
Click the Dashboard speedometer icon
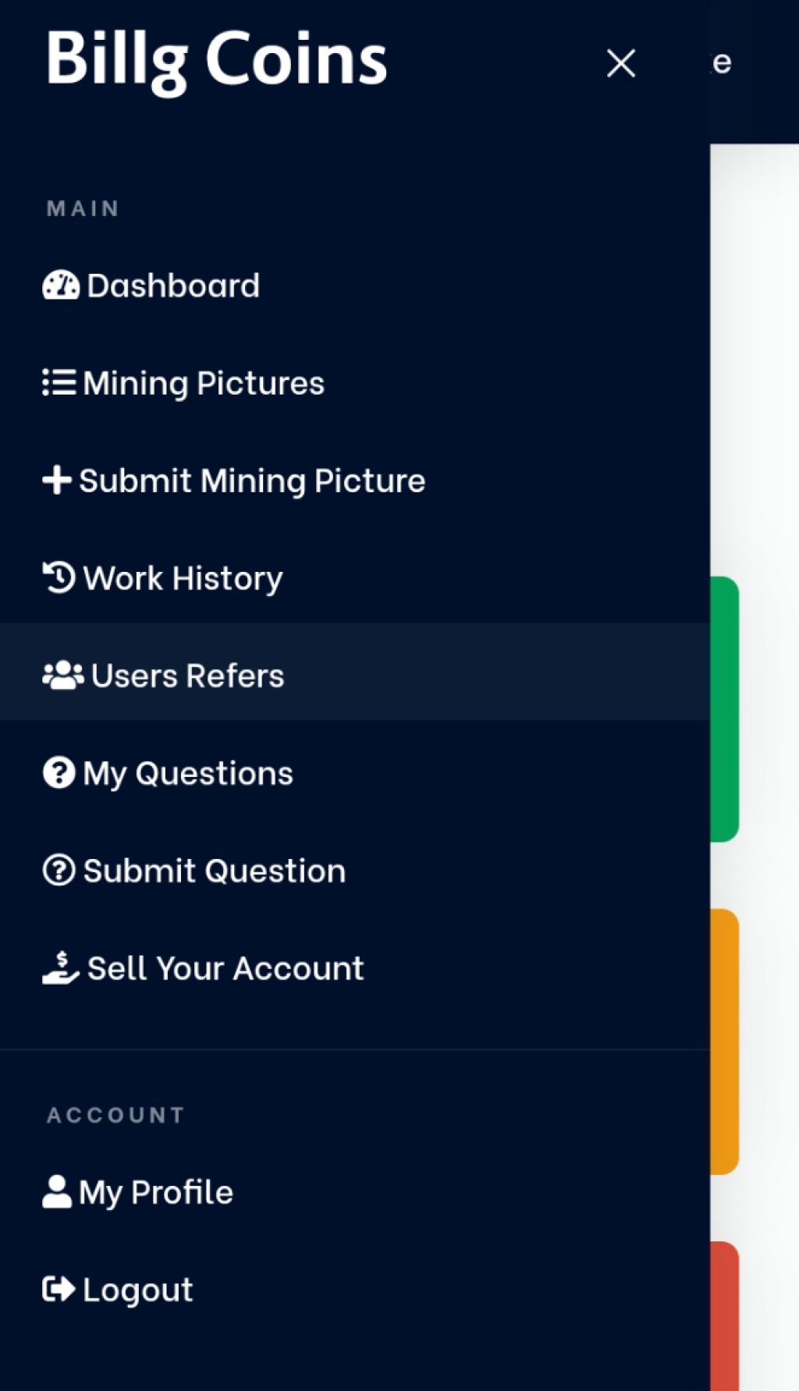pos(60,286)
